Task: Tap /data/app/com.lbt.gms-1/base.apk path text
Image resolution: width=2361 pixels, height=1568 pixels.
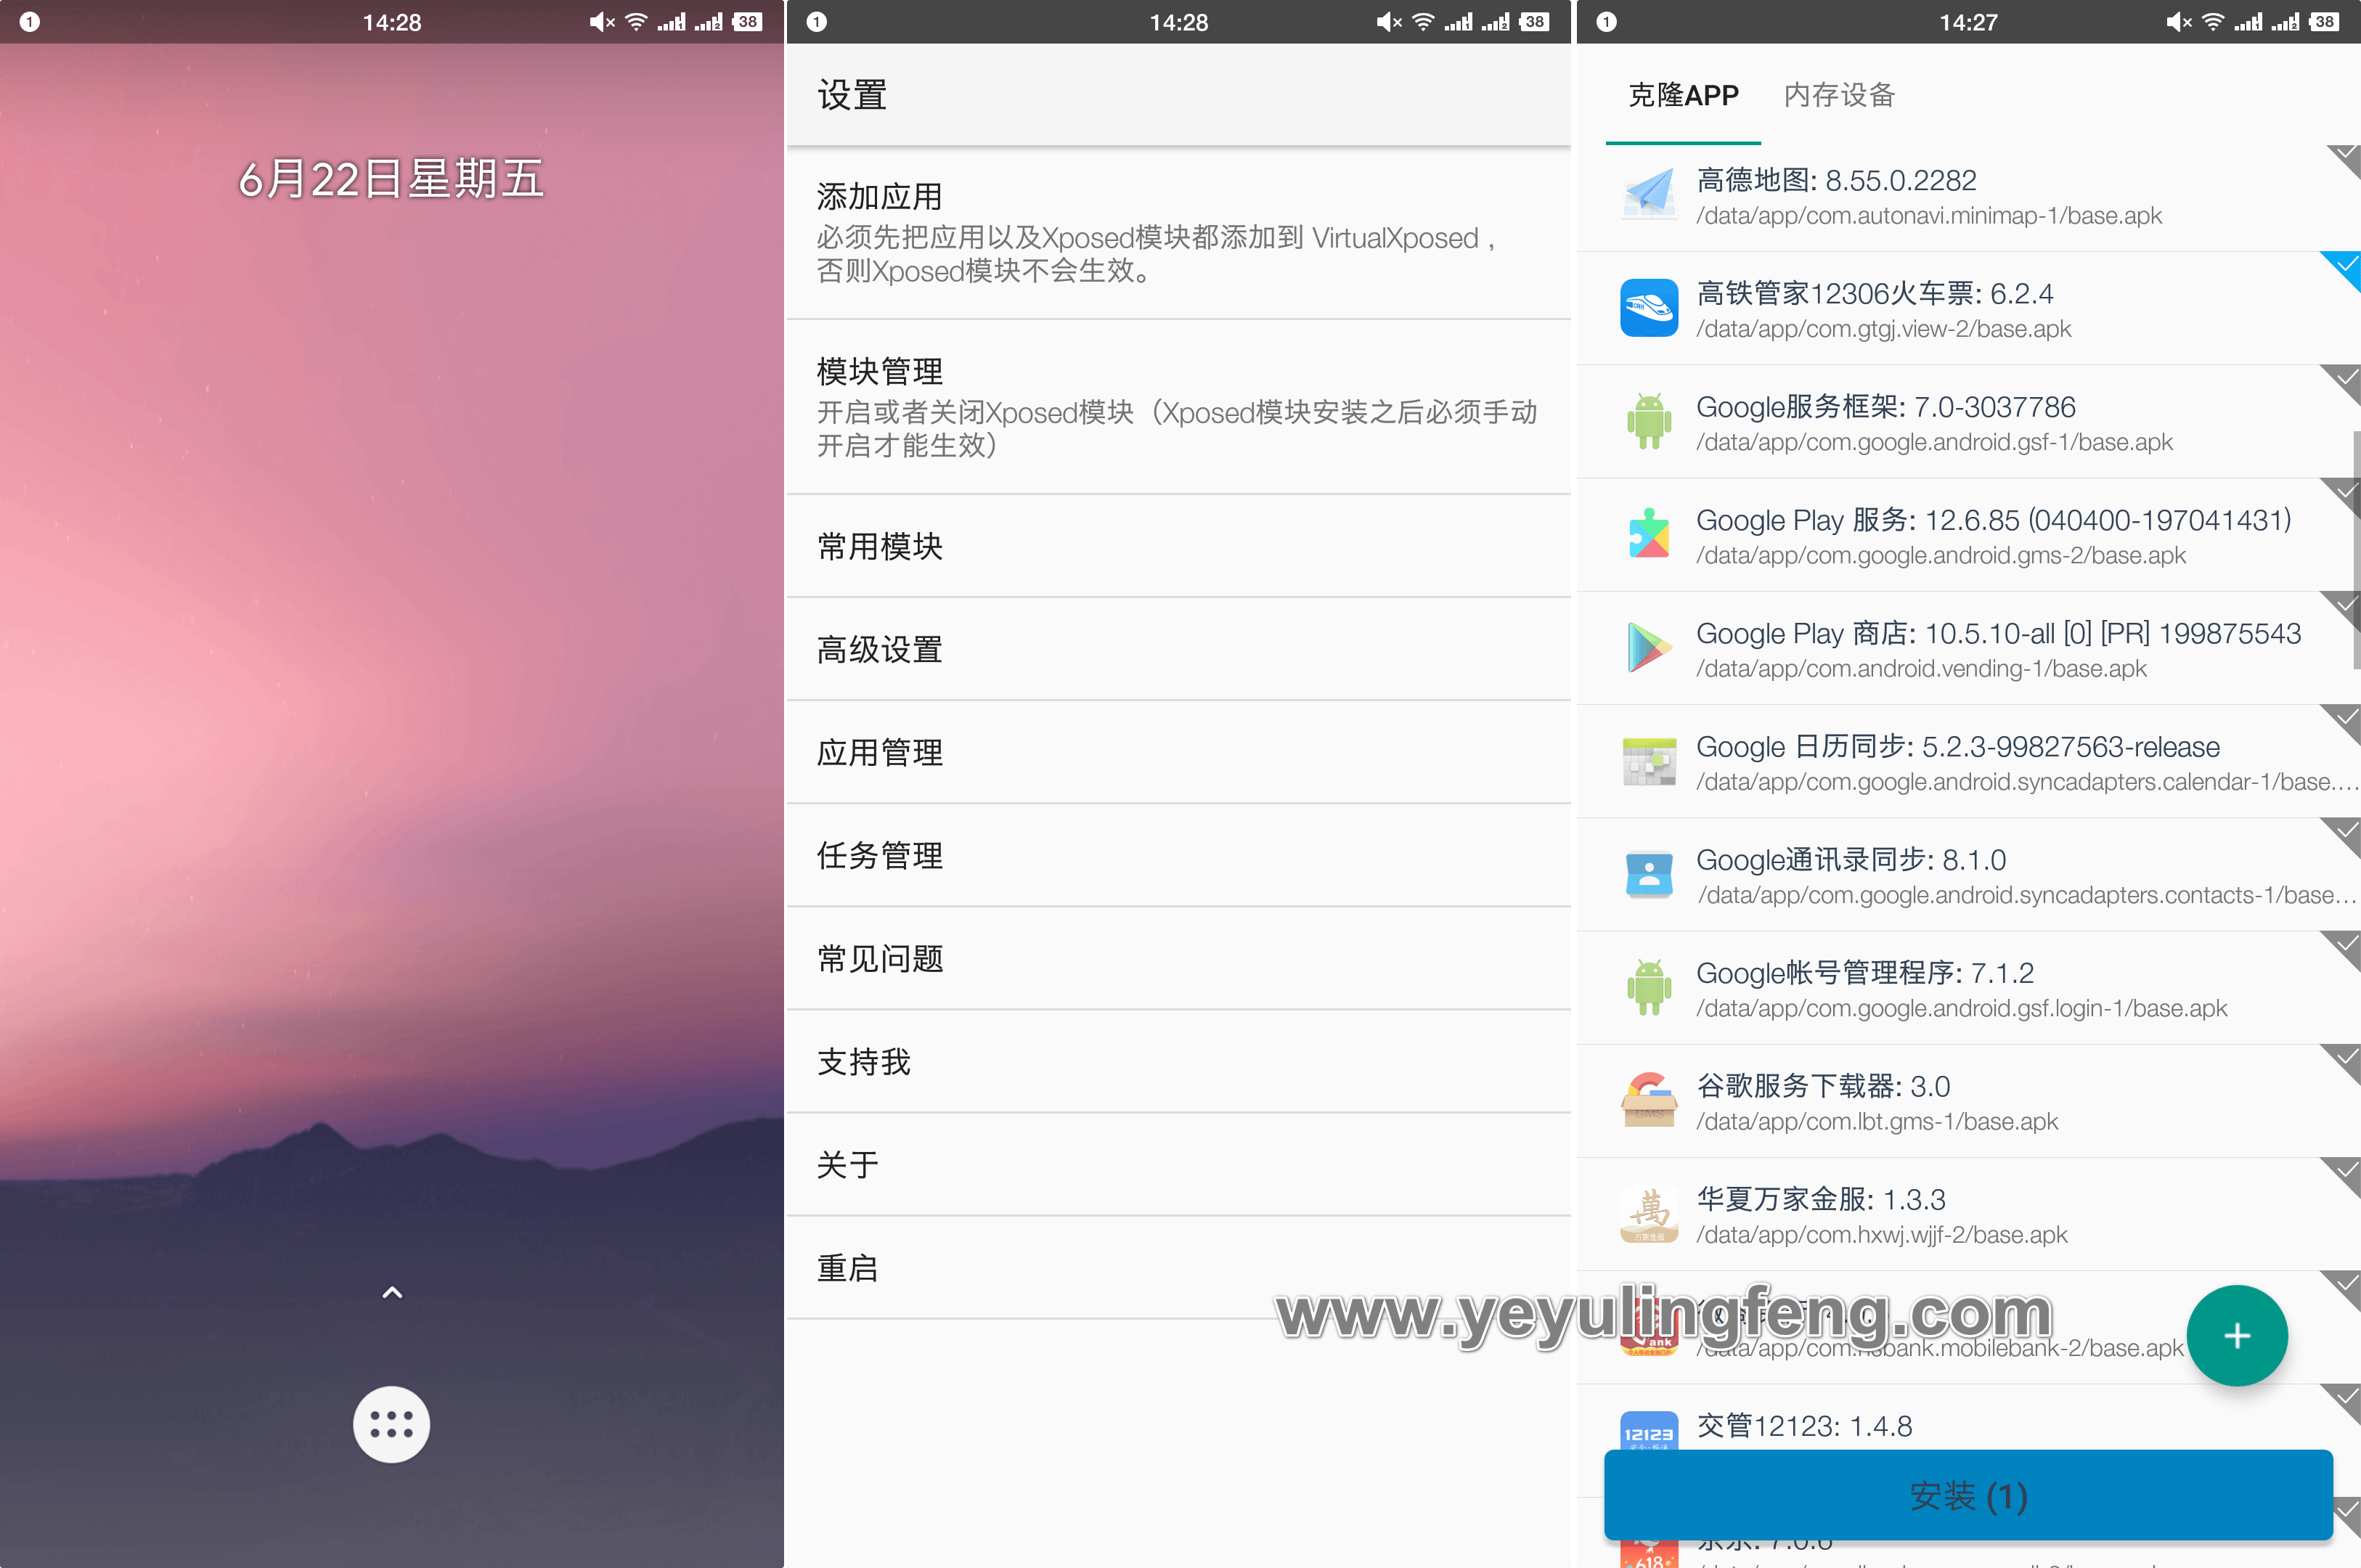Action: 1877,1122
